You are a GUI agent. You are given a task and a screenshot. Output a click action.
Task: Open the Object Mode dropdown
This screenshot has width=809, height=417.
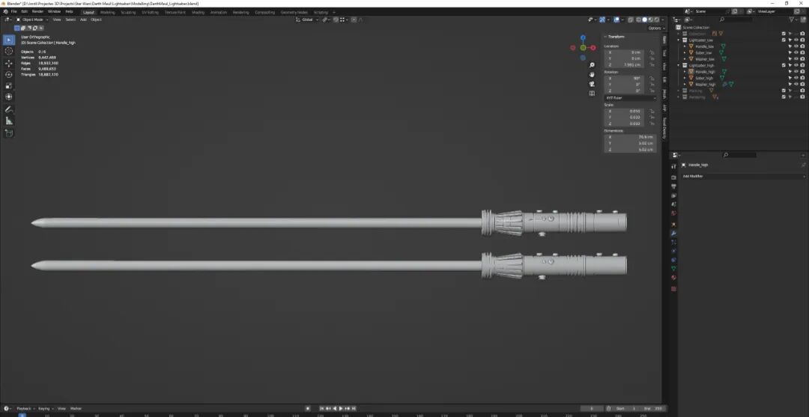[x=32, y=19]
